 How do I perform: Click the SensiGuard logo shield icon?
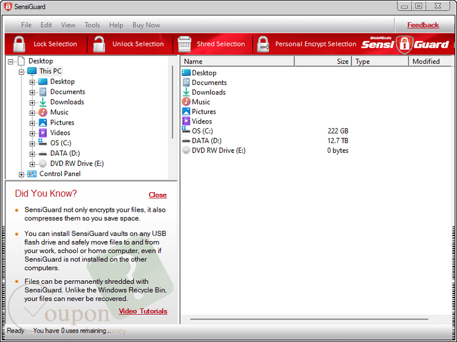pyautogui.click(x=404, y=44)
